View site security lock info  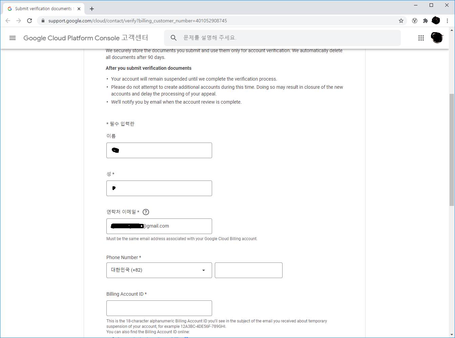pos(43,21)
